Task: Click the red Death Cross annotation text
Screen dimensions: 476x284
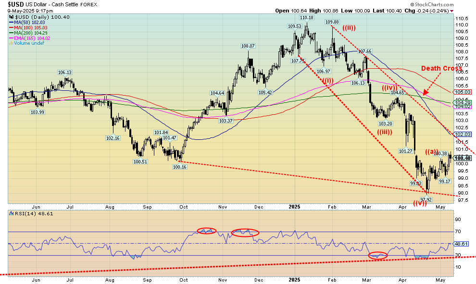Action: [440, 68]
